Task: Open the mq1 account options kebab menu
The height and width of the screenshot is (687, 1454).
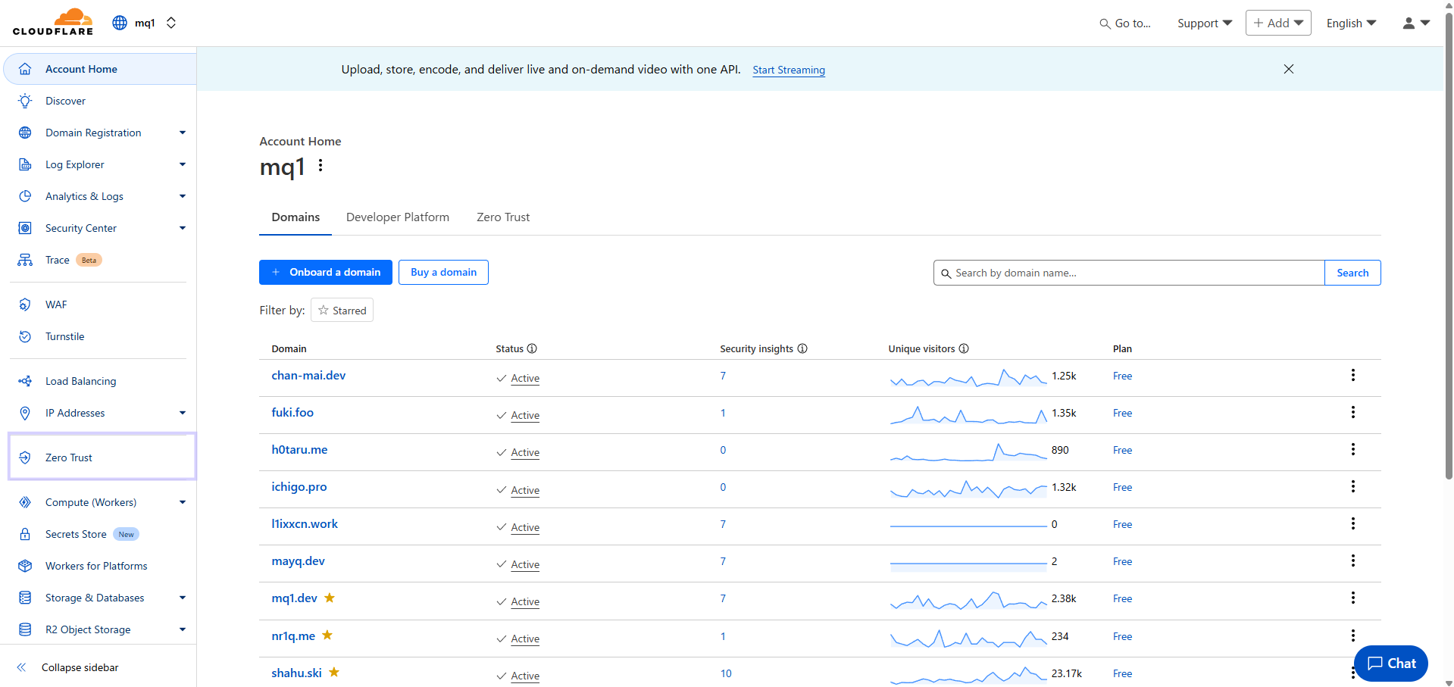Action: pyautogui.click(x=321, y=165)
